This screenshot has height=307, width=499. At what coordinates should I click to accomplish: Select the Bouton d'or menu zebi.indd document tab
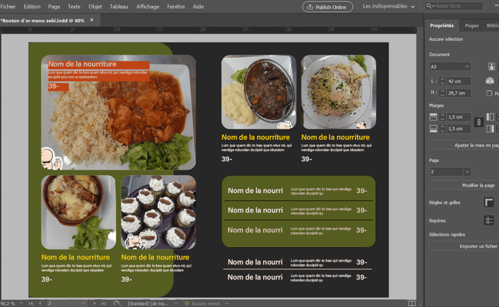point(43,20)
